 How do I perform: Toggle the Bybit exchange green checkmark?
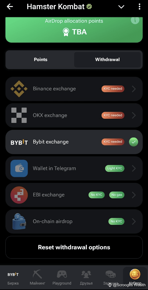coord(133,142)
